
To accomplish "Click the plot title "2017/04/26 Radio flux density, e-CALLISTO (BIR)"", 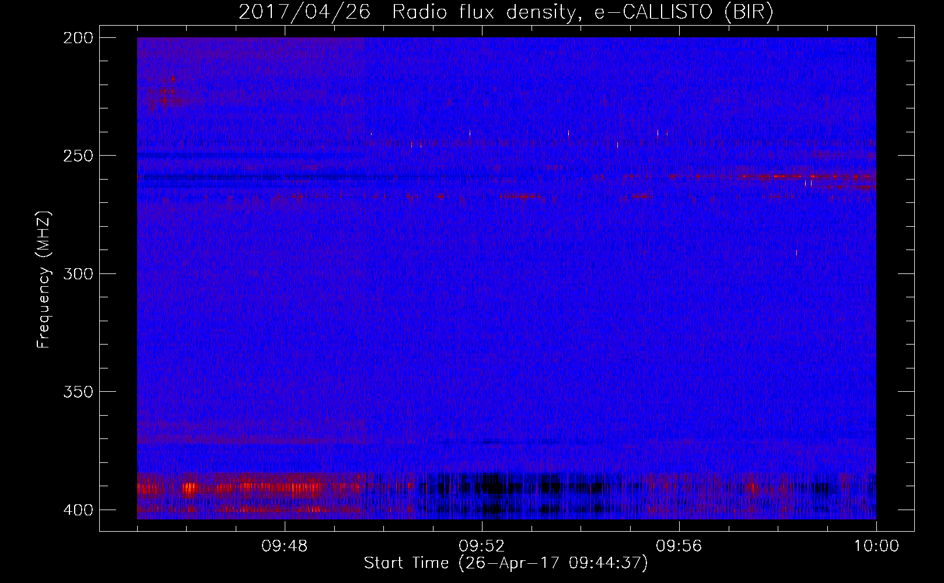I will point(506,12).
